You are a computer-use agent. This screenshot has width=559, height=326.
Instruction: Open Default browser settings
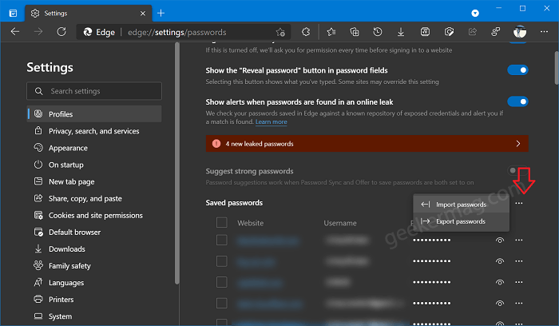(94, 233)
